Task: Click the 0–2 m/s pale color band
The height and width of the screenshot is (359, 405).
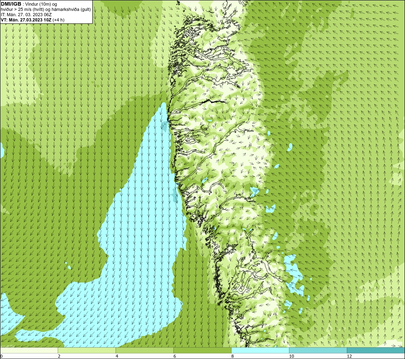Action: point(29,350)
